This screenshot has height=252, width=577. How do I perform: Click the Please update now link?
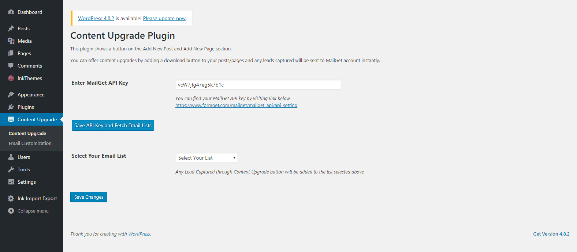point(164,18)
